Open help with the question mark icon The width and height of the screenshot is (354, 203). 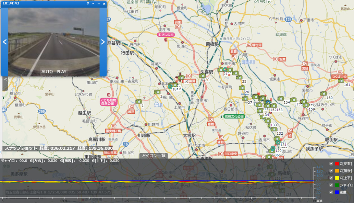tap(88, 3)
